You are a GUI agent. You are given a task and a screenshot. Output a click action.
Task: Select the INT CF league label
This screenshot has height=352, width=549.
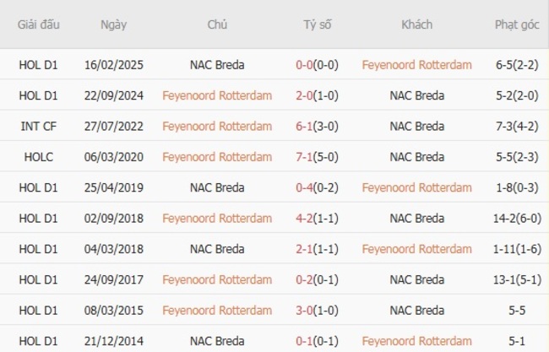click(x=39, y=127)
